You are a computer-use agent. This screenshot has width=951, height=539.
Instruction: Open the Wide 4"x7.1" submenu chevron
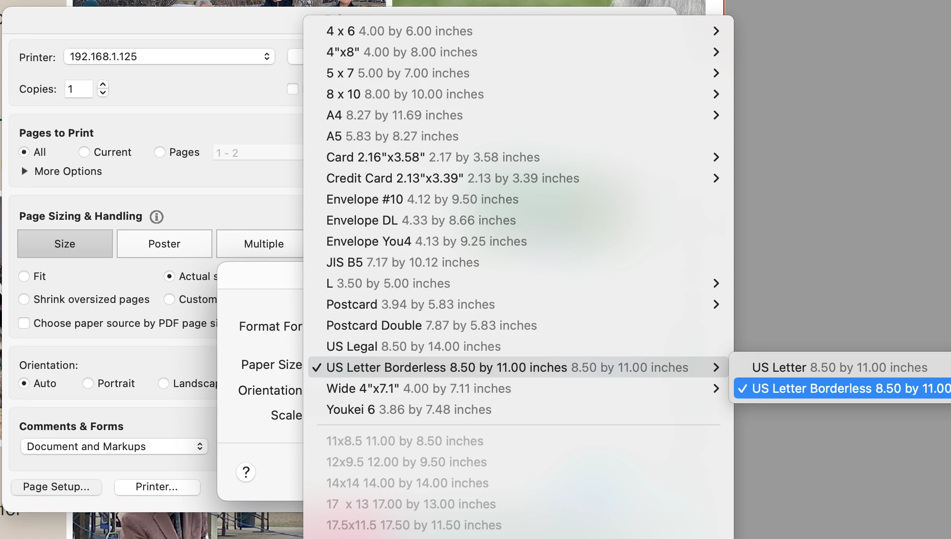pyautogui.click(x=716, y=388)
